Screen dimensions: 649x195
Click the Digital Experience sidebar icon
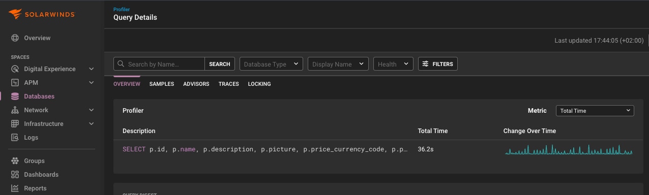pos(15,69)
